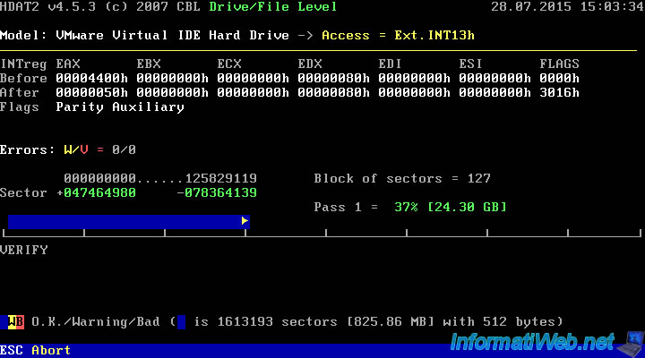The image size is (645, 358).
Task: Click the Before FLAGS value 0000h
Action: (559, 78)
